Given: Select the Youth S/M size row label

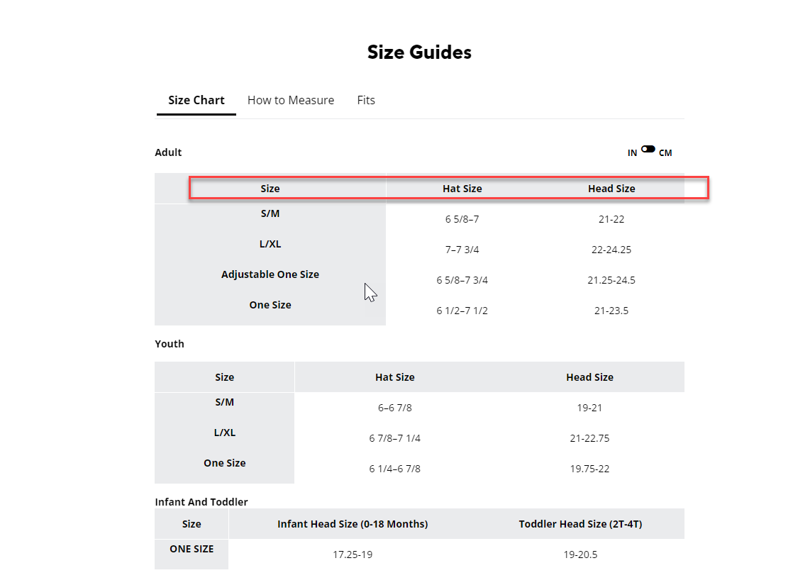Looking at the screenshot, I should coord(224,402).
